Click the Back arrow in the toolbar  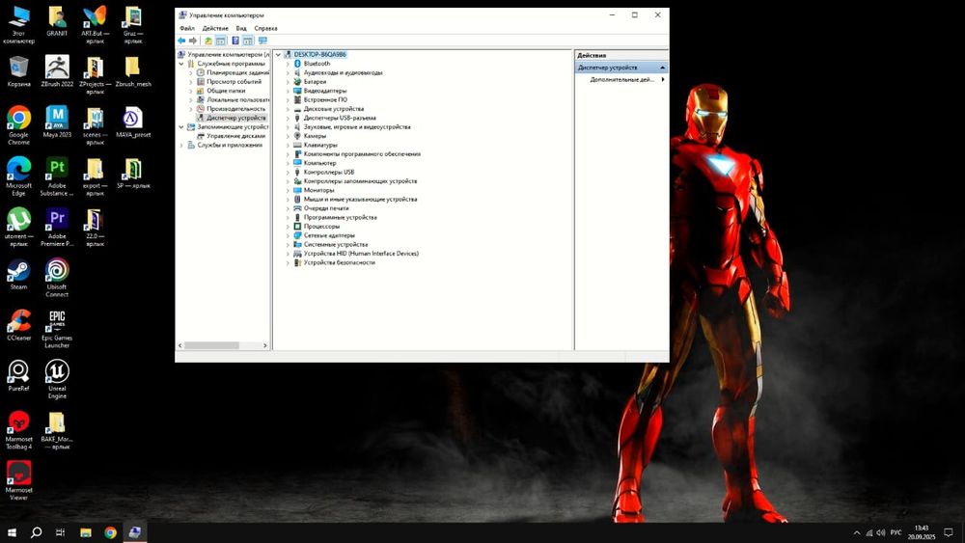point(181,41)
